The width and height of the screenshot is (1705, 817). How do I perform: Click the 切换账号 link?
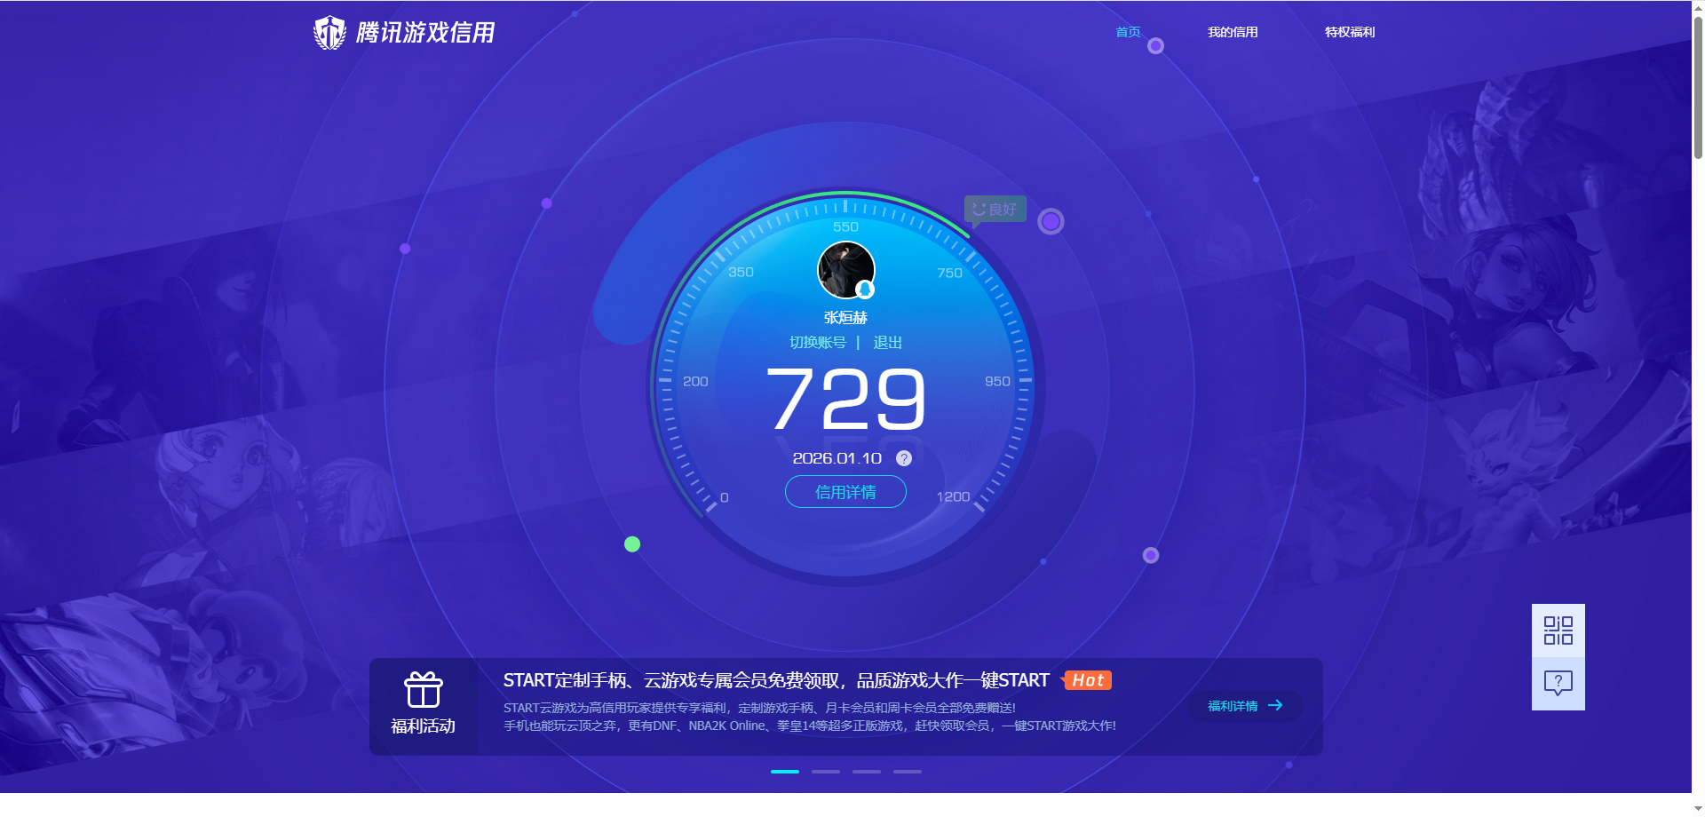coord(819,342)
